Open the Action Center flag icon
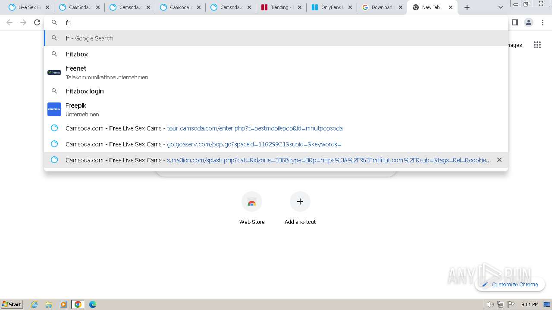Screen dimensions: 552x310 [x=511, y=304]
